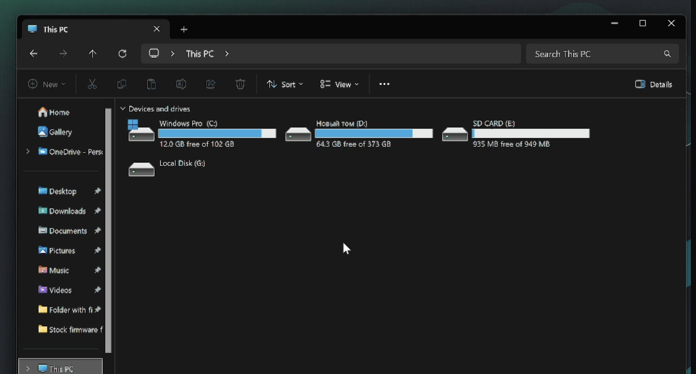Click the Delete trash icon

(240, 84)
